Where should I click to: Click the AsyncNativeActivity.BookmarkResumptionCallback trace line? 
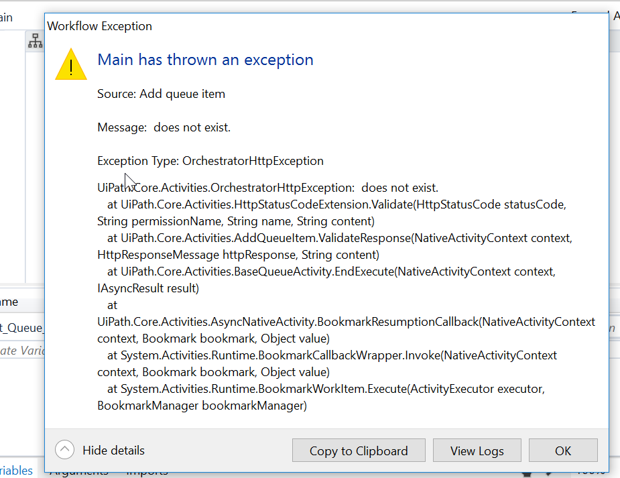pyautogui.click(x=346, y=322)
